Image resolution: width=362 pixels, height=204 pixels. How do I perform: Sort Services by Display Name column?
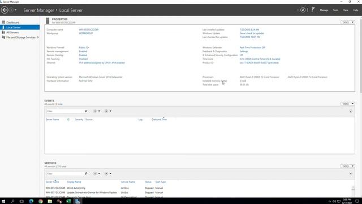click(x=74, y=182)
